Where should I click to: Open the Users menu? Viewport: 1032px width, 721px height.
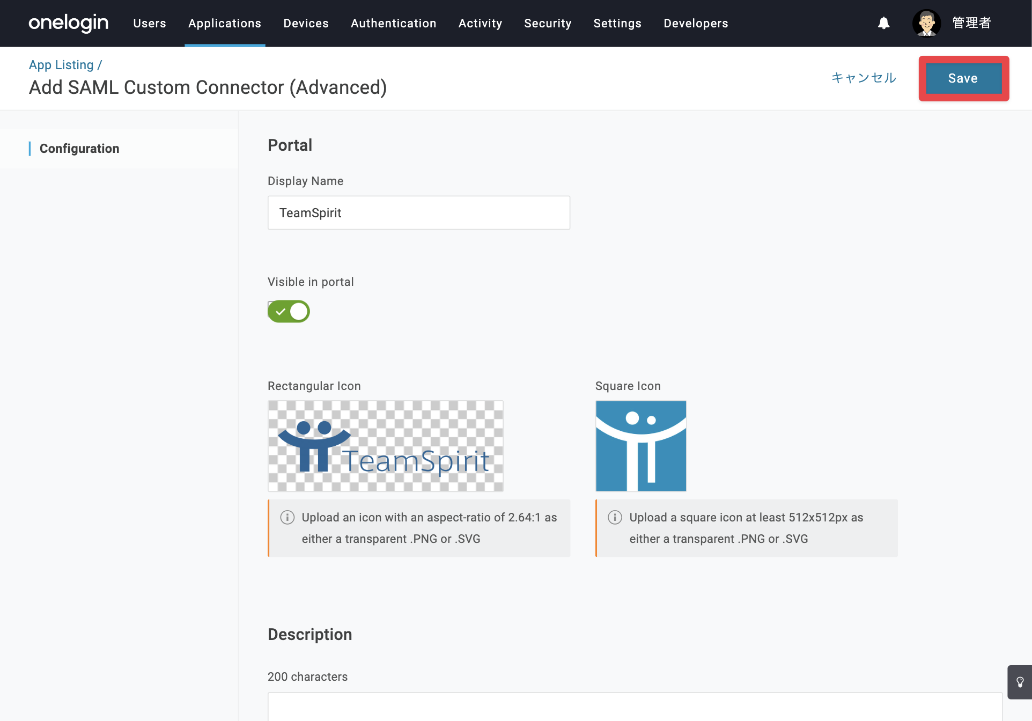150,23
